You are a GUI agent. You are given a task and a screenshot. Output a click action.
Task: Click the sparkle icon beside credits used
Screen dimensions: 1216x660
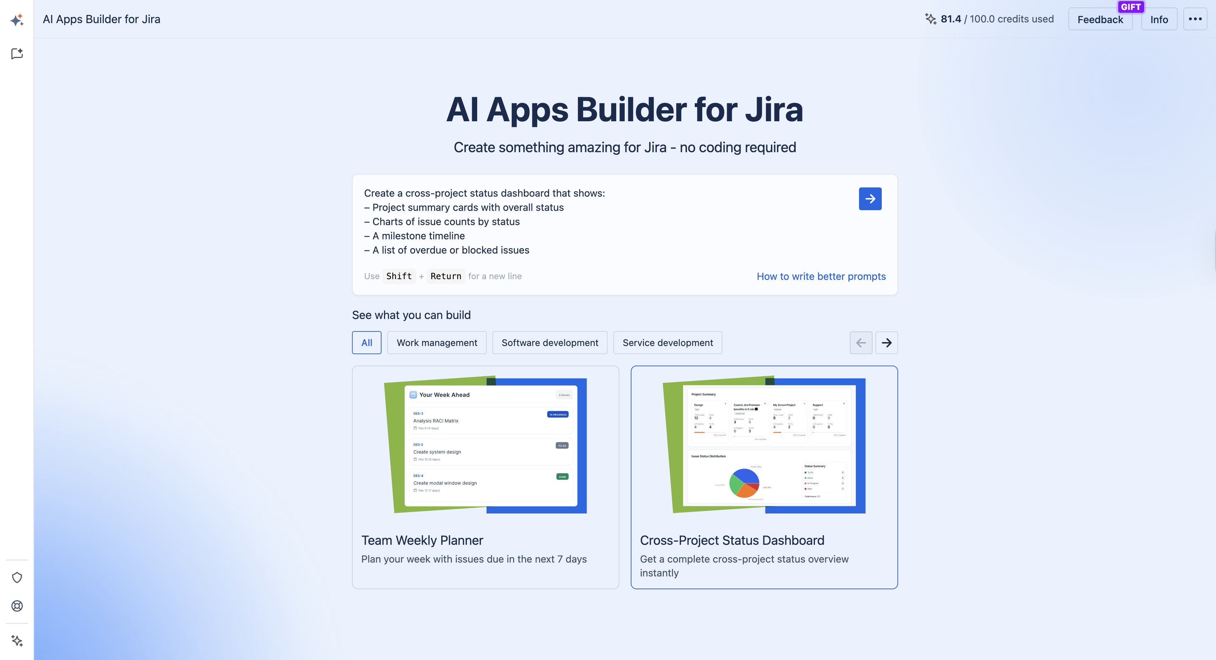click(930, 19)
